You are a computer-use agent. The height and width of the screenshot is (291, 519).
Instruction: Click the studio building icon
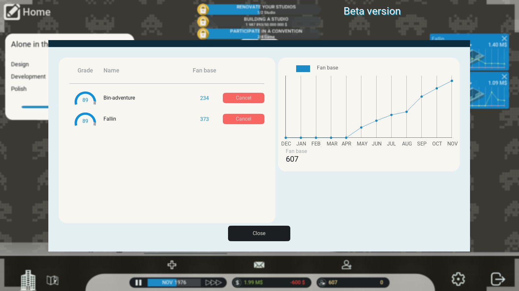pos(28,280)
